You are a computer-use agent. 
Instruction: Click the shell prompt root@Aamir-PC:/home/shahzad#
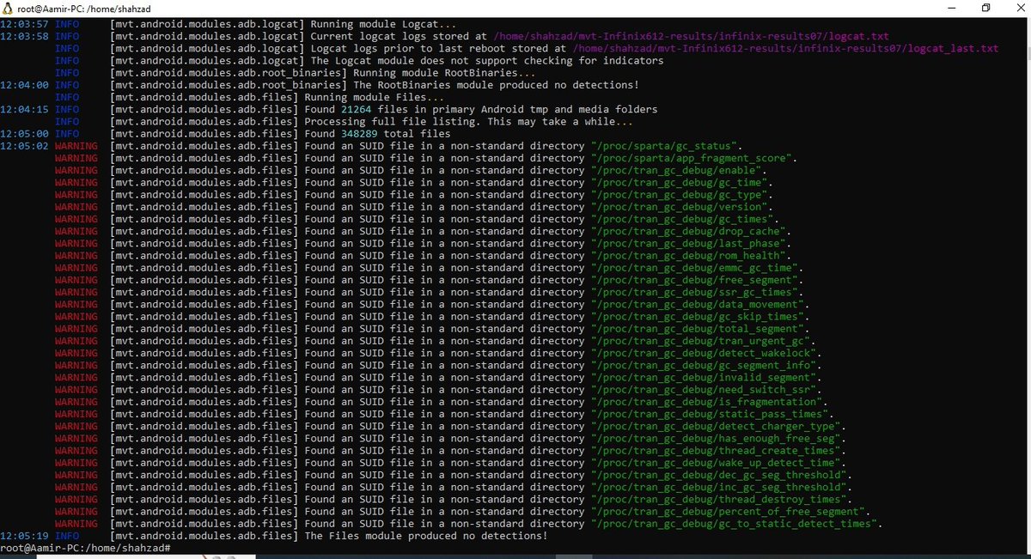[x=85, y=548]
